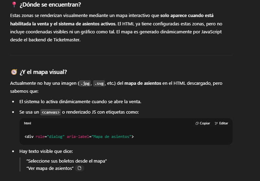
Task: Click the text "o renderizado JS con etiquetas como:"
Action: [100, 112]
